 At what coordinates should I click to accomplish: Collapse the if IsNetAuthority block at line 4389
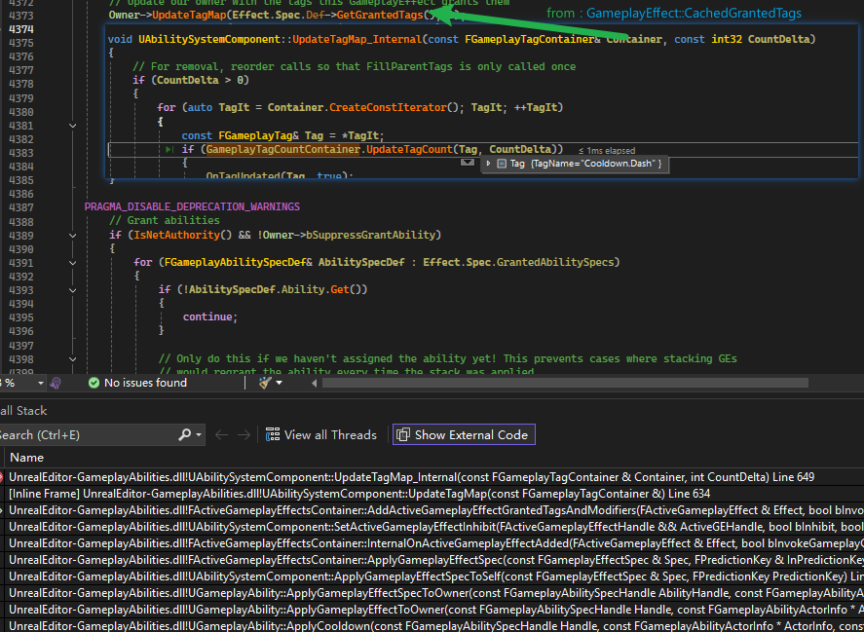pyautogui.click(x=73, y=236)
